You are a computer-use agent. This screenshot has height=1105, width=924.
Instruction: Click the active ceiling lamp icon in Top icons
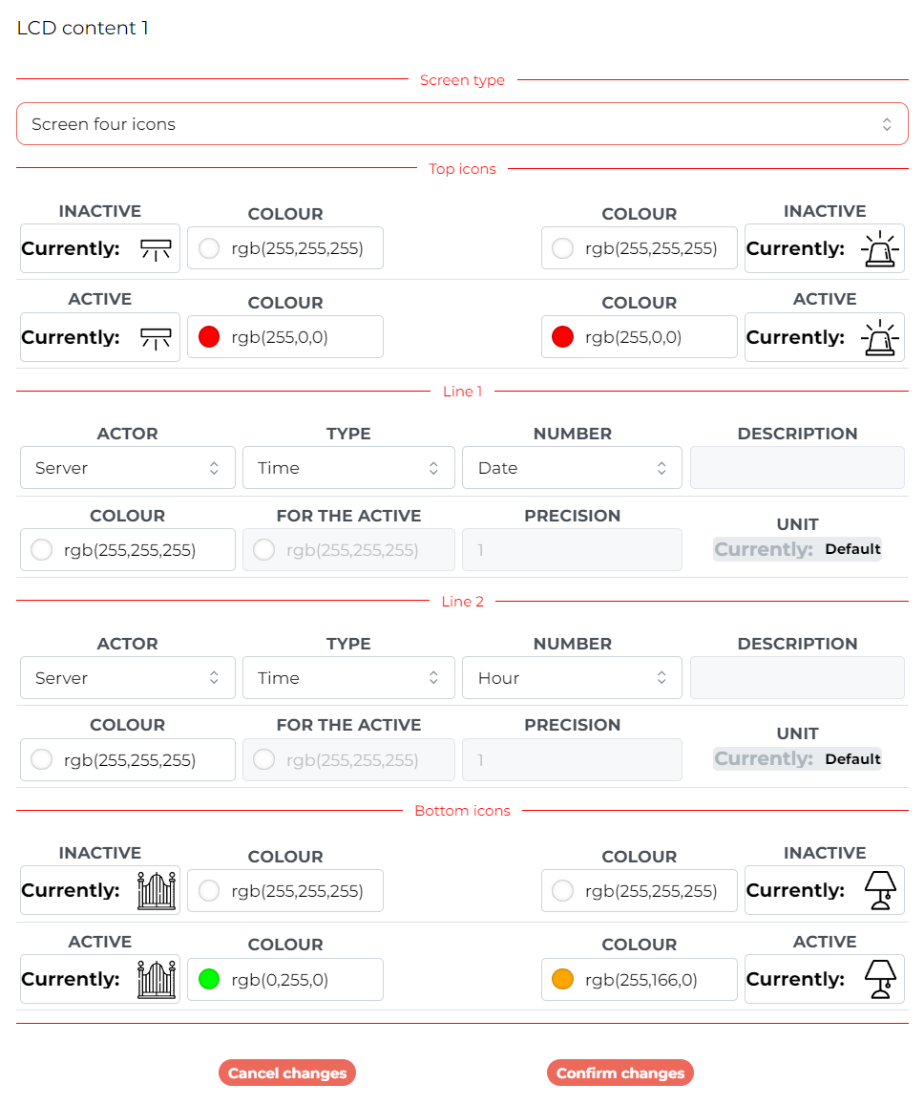156,338
